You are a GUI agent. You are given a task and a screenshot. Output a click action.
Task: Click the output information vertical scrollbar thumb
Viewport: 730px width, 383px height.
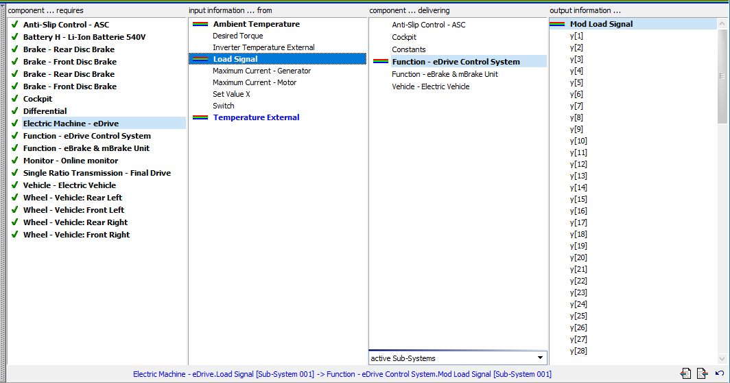[x=722, y=76]
